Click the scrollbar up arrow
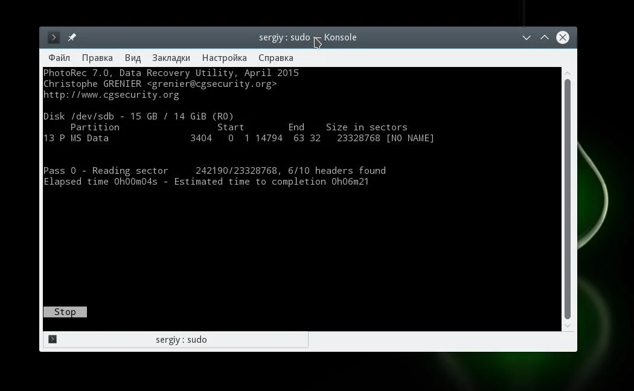 pyautogui.click(x=568, y=73)
